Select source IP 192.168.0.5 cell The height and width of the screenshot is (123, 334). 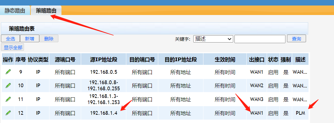(x=104, y=72)
